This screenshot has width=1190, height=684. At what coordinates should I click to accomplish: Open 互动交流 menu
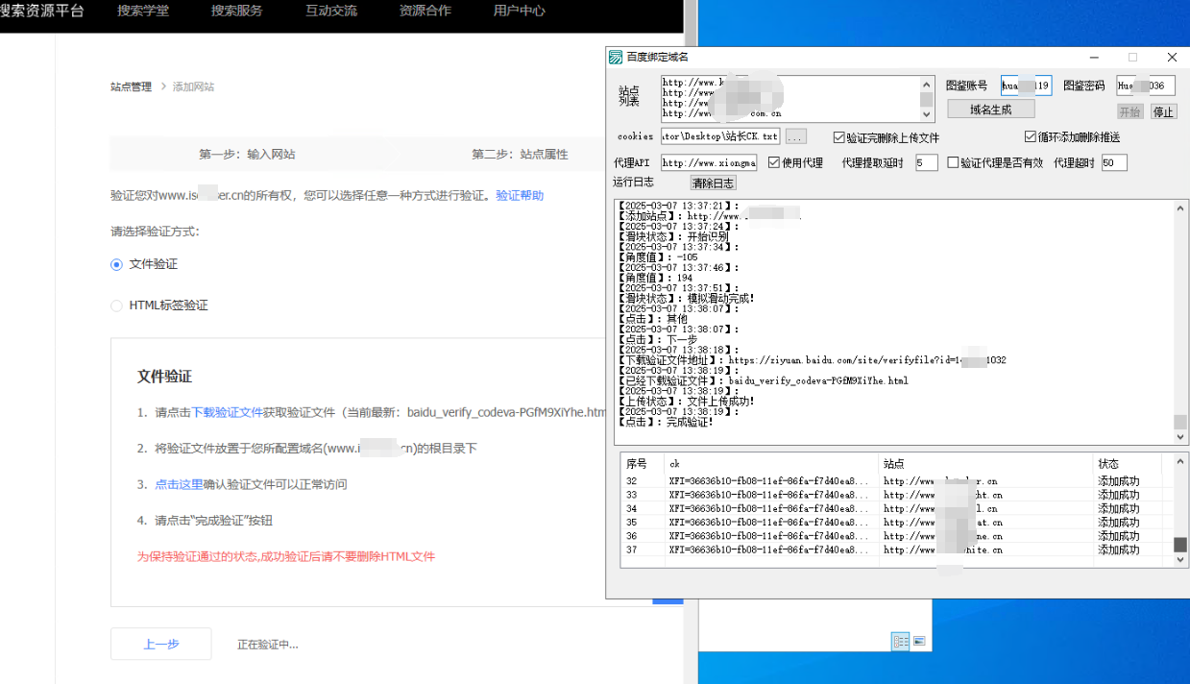coord(330,12)
